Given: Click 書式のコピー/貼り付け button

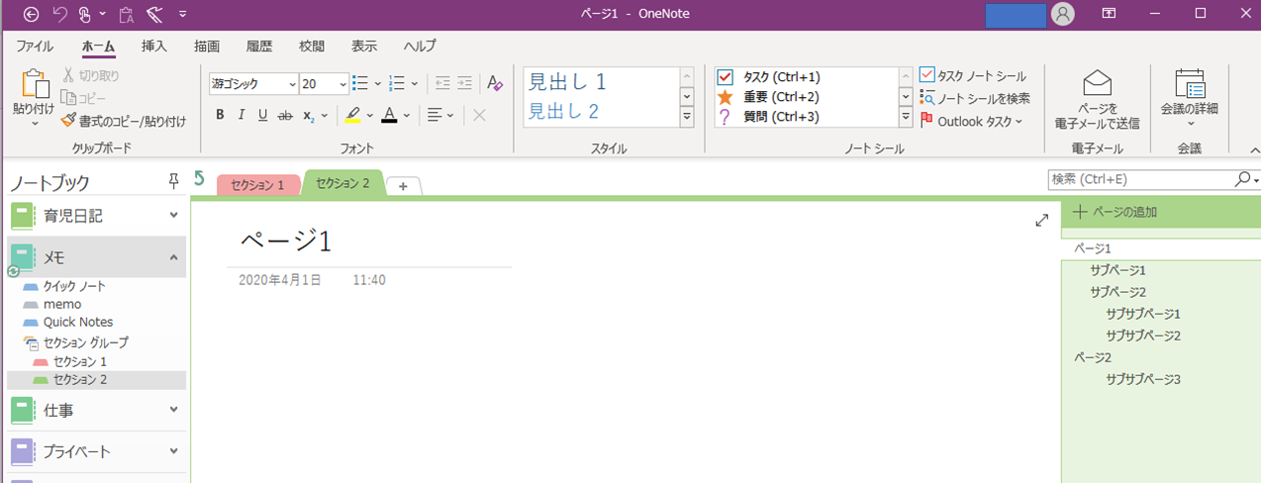Looking at the screenshot, I should 124,121.
